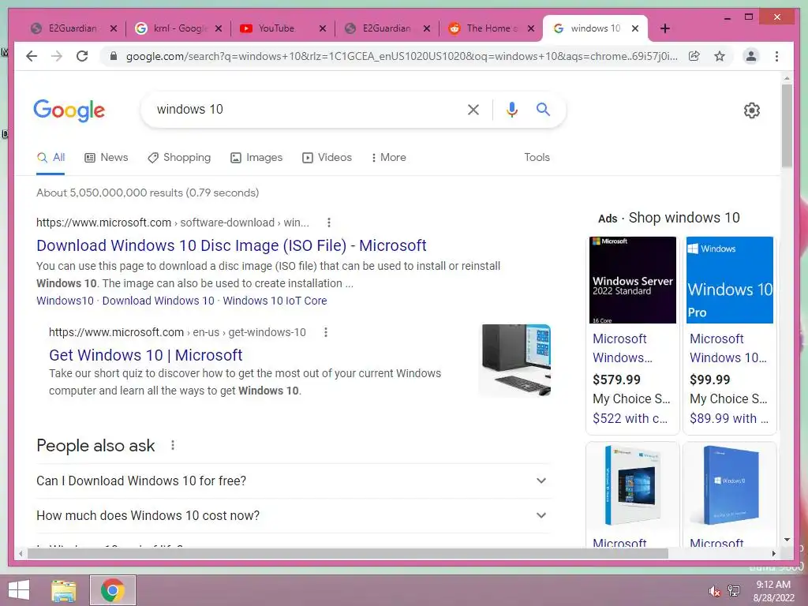Open the Chrome three-dot menu

tap(776, 56)
